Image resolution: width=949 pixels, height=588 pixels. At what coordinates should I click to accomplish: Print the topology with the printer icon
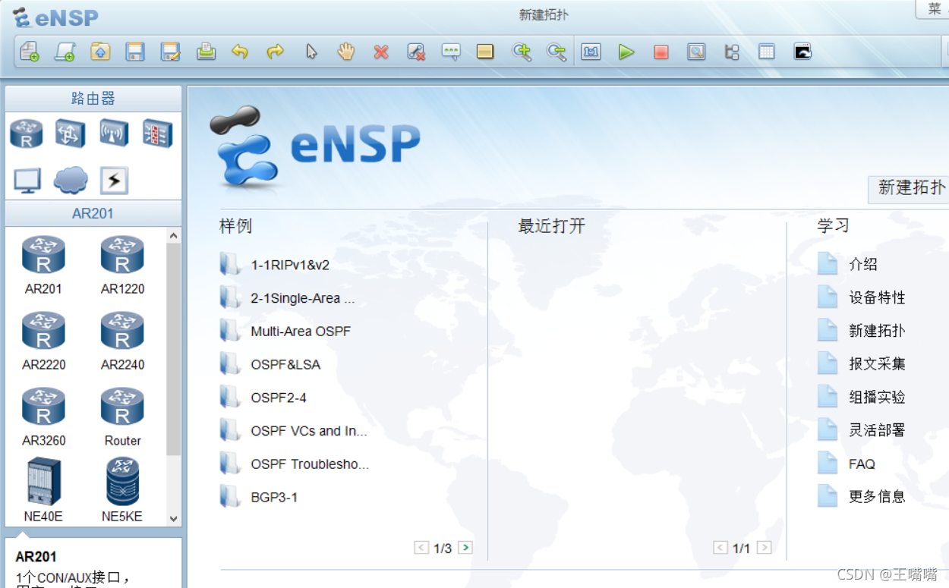[x=206, y=52]
